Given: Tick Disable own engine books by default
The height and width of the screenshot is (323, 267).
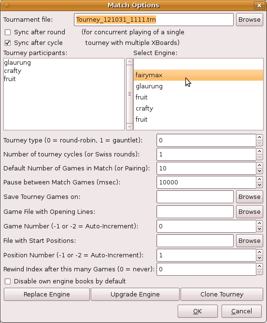Looking at the screenshot, I should (x=8, y=281).
